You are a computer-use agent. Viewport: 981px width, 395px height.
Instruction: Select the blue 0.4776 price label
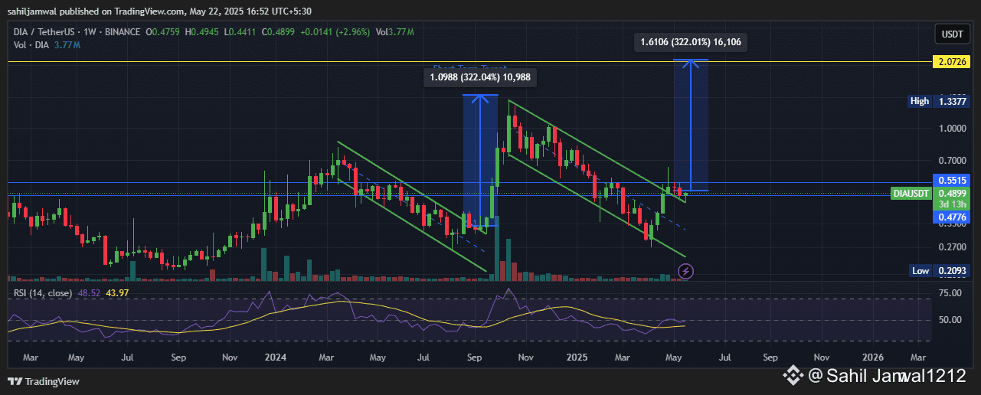[953, 218]
